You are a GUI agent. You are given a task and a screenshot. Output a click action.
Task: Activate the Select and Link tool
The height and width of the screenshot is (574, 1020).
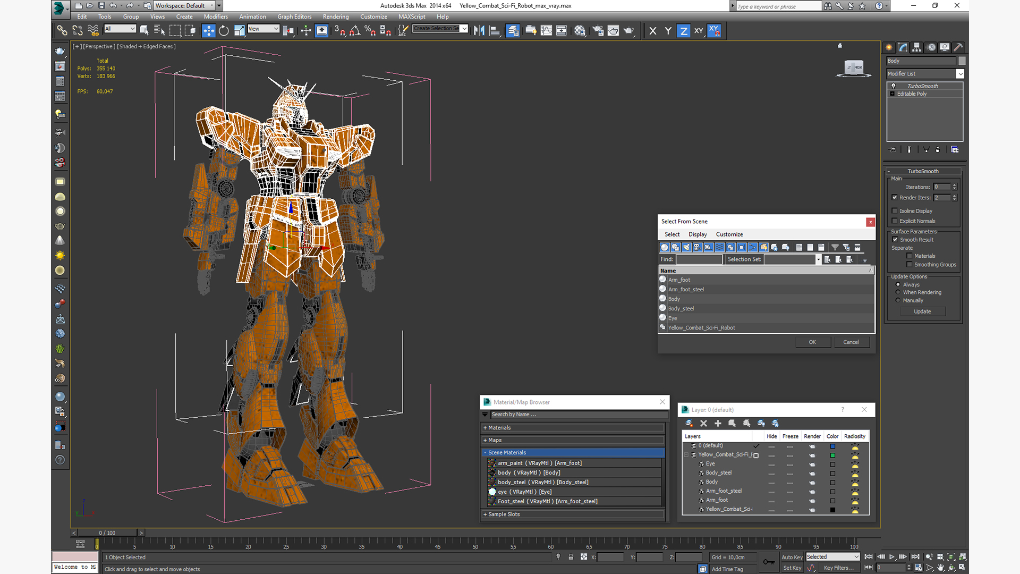point(62,31)
